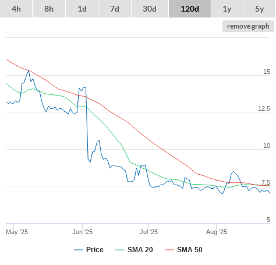Click the green SMA 20 legend swatch
The height and width of the screenshot is (265, 276).
120,250
